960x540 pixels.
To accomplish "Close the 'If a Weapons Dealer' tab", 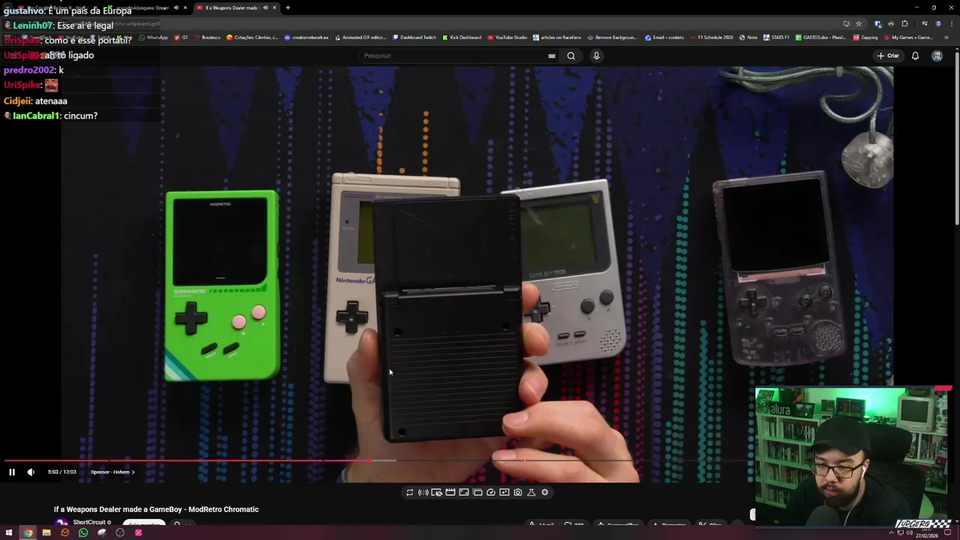I will (x=274, y=7).
